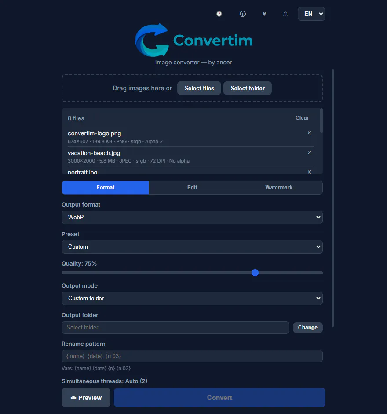
Task: Click the Vars hint text below rename pattern
Action: [x=96, y=368]
